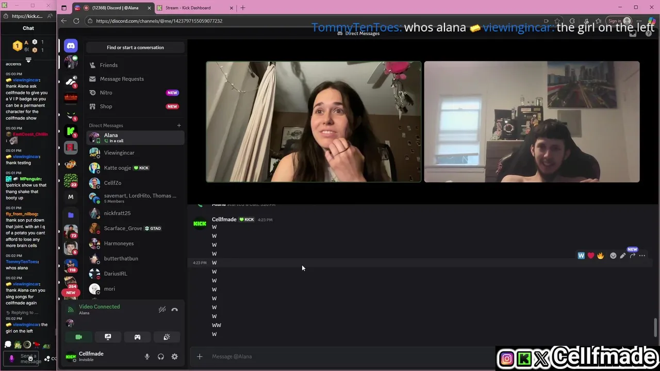Open Discord inbox icon
The height and width of the screenshot is (371, 660).
click(633, 33)
